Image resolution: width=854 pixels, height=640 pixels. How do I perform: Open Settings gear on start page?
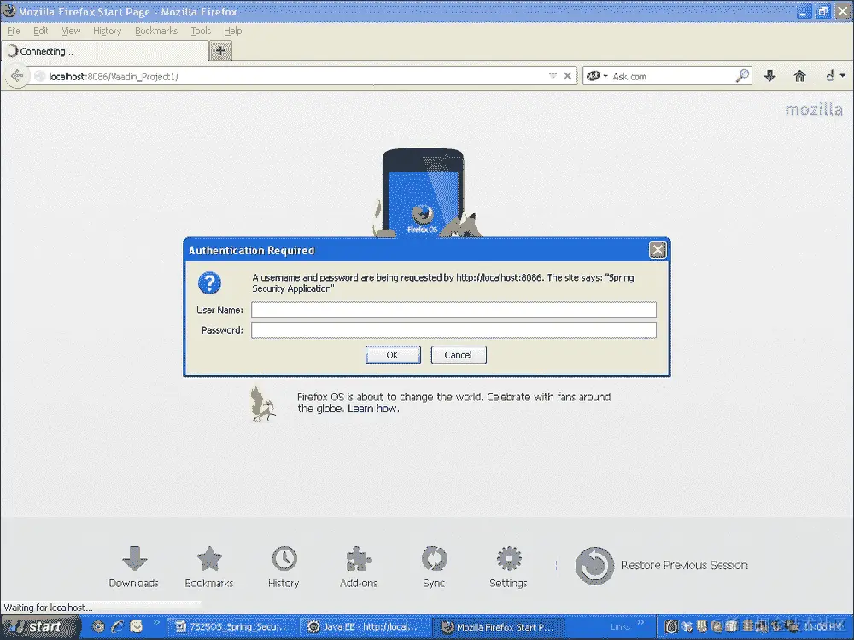pos(508,567)
